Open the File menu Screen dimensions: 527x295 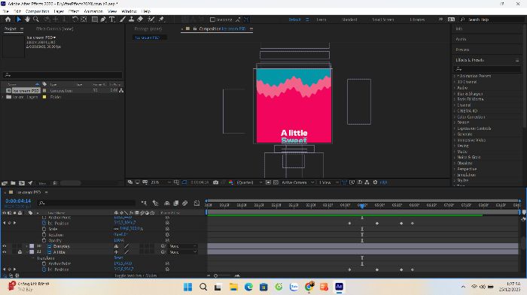[5, 11]
